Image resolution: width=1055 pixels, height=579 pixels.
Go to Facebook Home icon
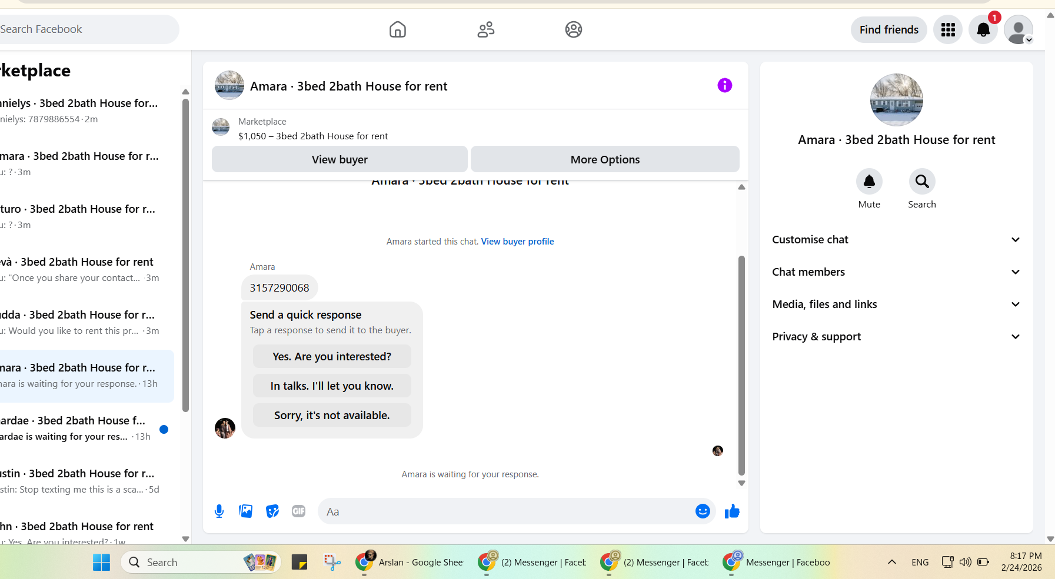point(398,29)
